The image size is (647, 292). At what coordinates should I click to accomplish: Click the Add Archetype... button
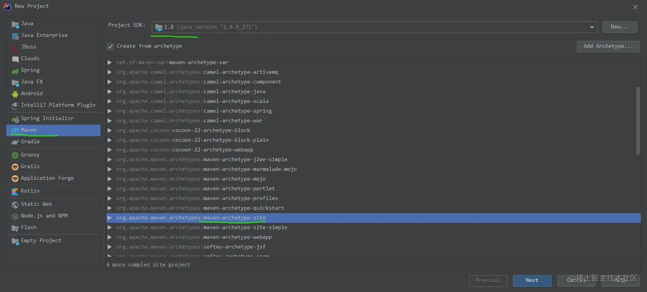(x=608, y=46)
